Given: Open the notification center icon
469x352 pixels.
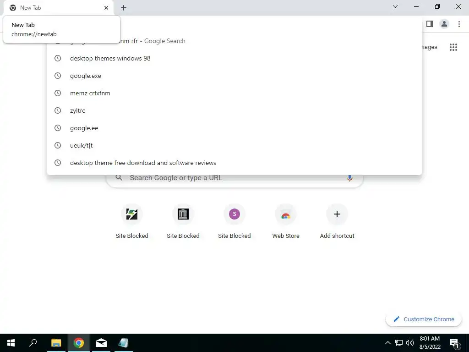Looking at the screenshot, I should click(454, 343).
